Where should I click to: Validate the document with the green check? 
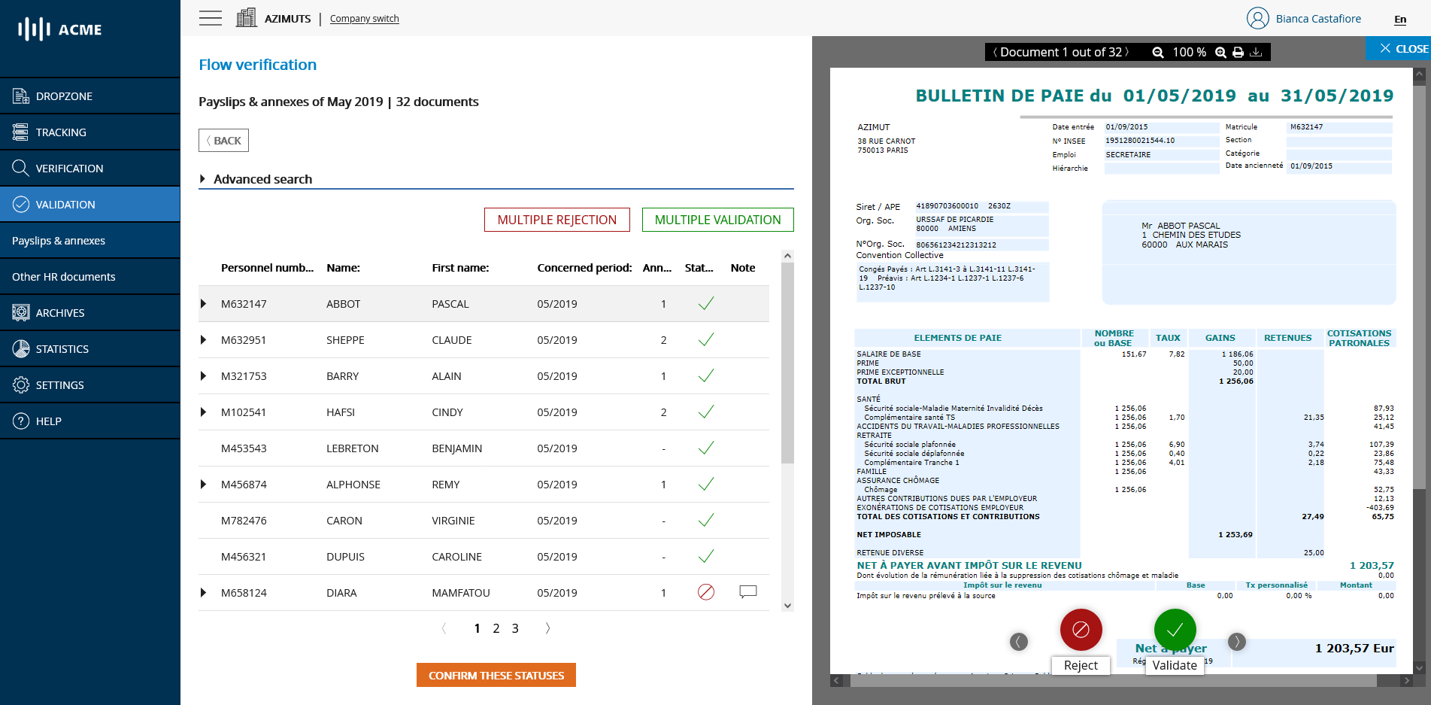1175,630
